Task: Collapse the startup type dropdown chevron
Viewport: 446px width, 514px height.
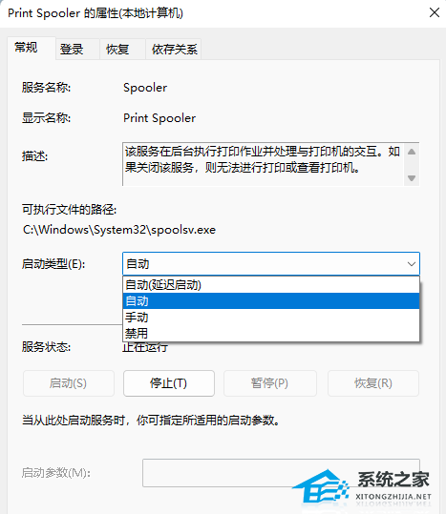Action: coord(412,264)
